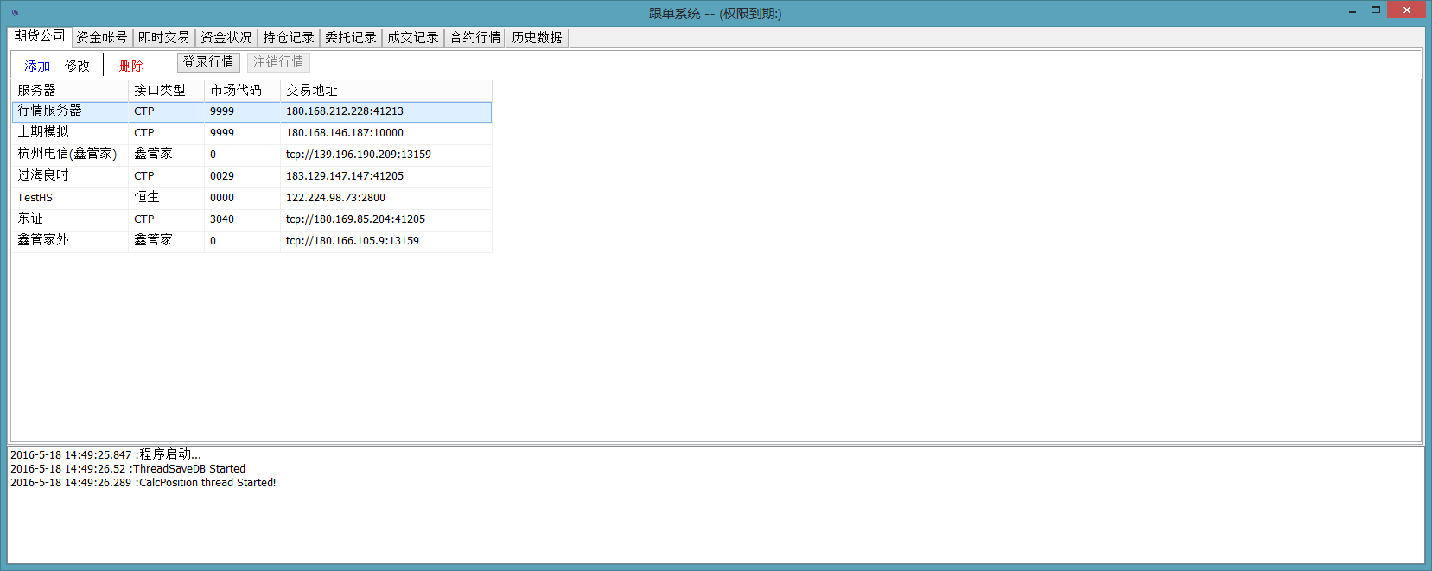The image size is (1432, 571).
Task: Click the app icon in title bar
Action: point(15,13)
